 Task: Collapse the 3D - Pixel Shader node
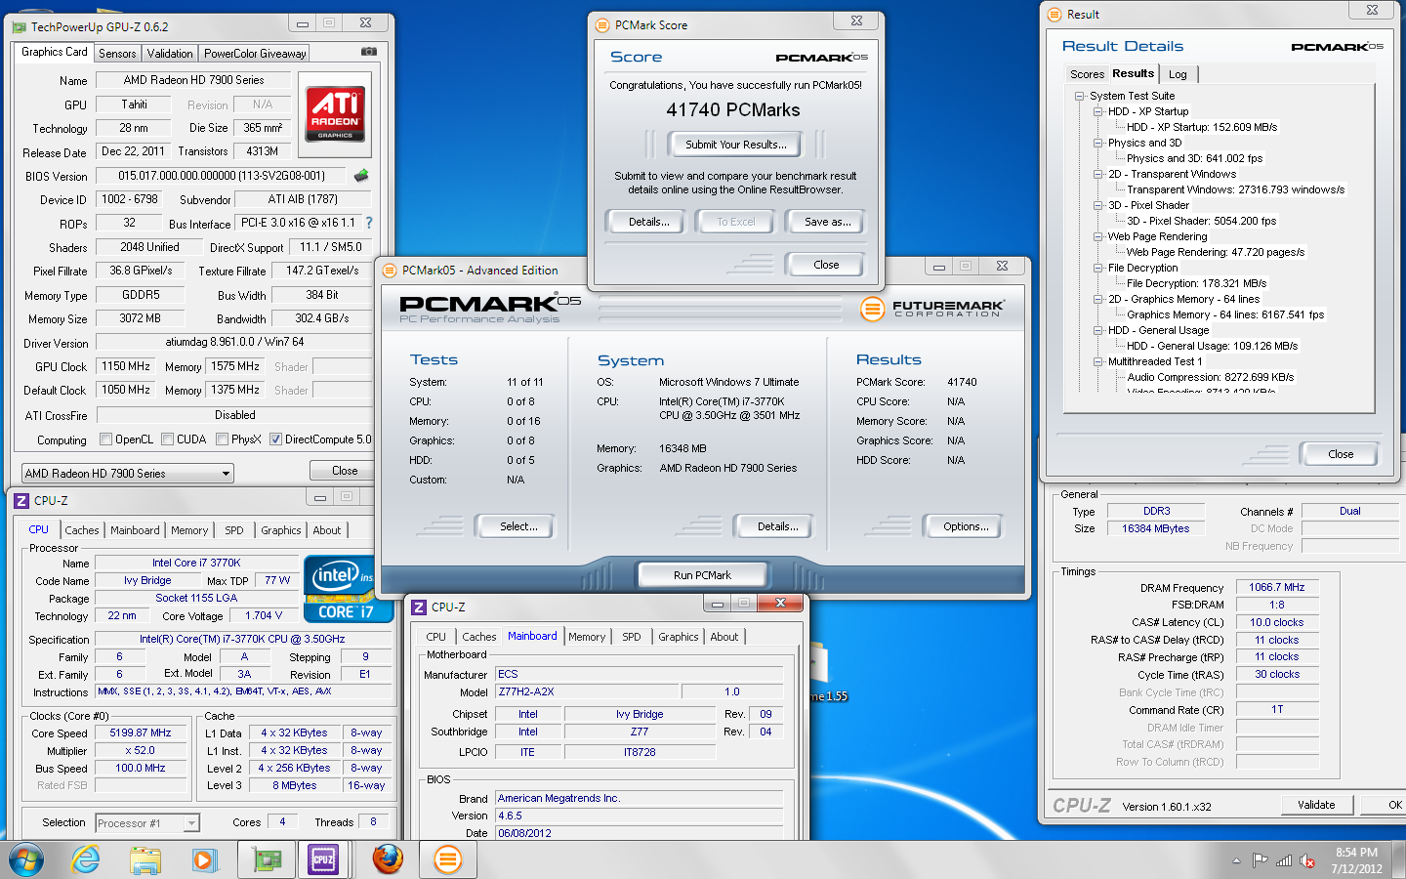1098,205
